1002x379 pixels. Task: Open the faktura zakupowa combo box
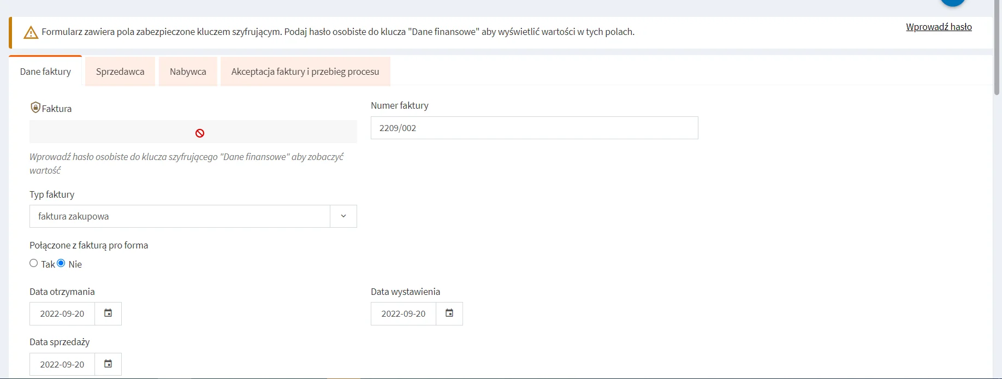coord(193,216)
